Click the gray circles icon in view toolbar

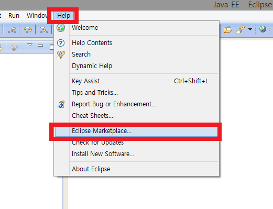tap(15, 47)
